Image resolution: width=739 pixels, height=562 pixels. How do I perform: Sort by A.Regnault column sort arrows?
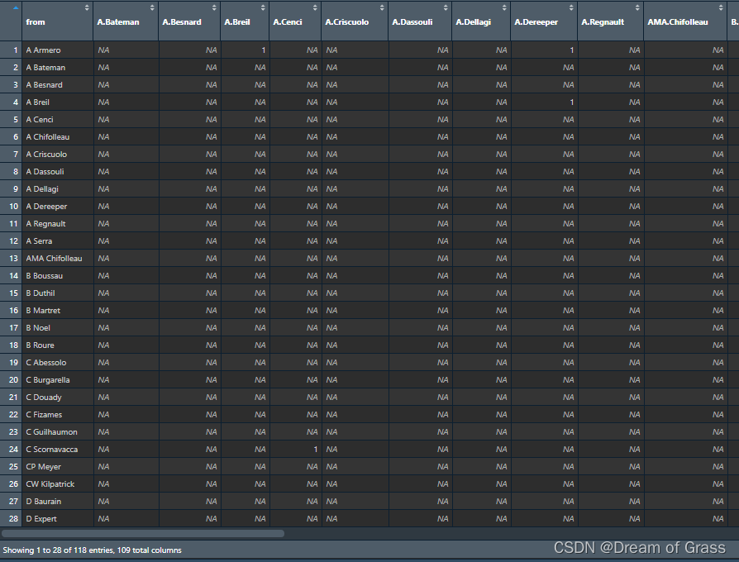(637, 7)
